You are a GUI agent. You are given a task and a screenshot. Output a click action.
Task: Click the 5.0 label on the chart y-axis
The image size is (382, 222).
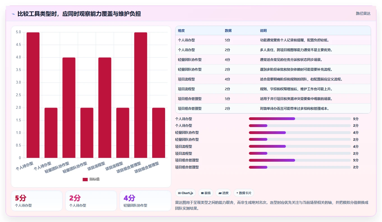[x=18, y=32]
